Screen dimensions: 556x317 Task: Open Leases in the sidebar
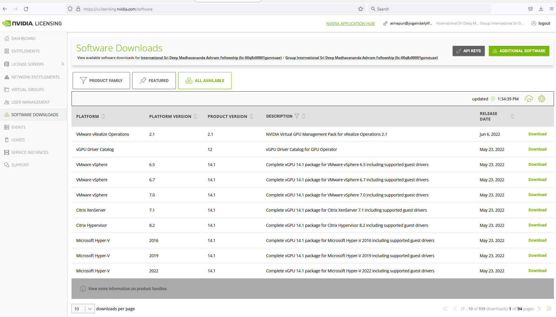click(x=18, y=140)
